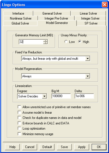Click the Delta input field
The width and height of the screenshot is (109, 153).
click(x=84, y=96)
